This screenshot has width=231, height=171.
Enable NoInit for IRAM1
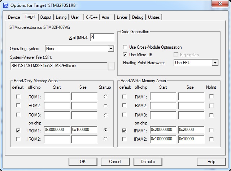(212, 130)
